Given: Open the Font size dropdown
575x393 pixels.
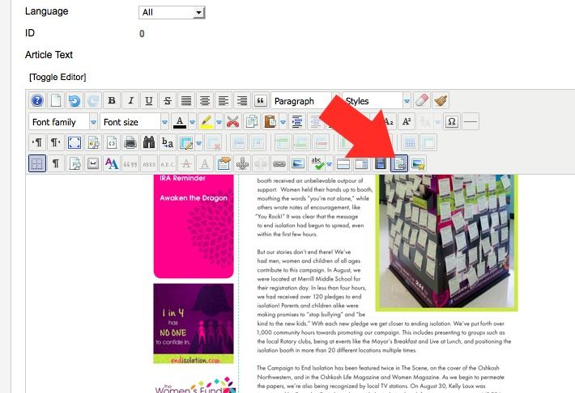Looking at the screenshot, I should [x=134, y=121].
